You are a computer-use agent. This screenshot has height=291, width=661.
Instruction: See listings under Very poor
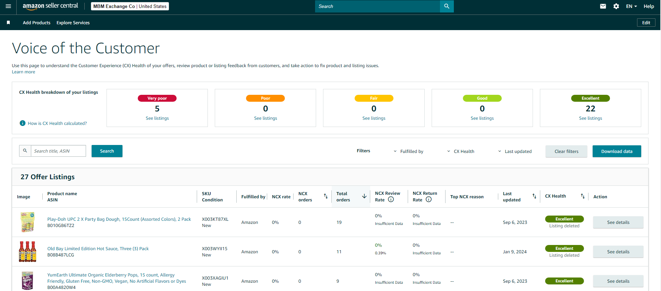click(x=157, y=118)
